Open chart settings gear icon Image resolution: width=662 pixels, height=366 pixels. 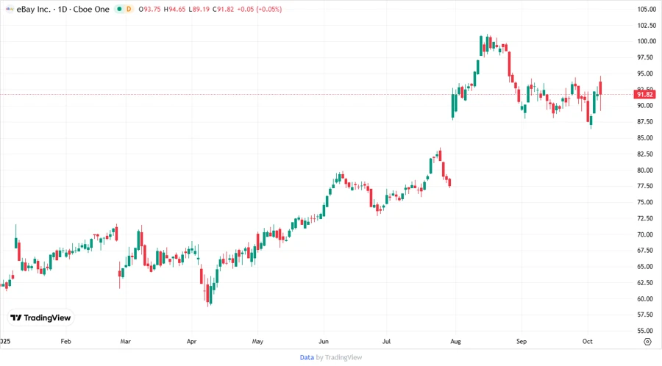click(647, 342)
